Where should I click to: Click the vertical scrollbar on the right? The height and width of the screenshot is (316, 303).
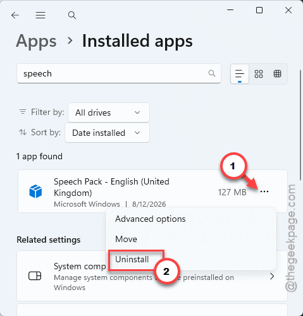click(x=300, y=125)
